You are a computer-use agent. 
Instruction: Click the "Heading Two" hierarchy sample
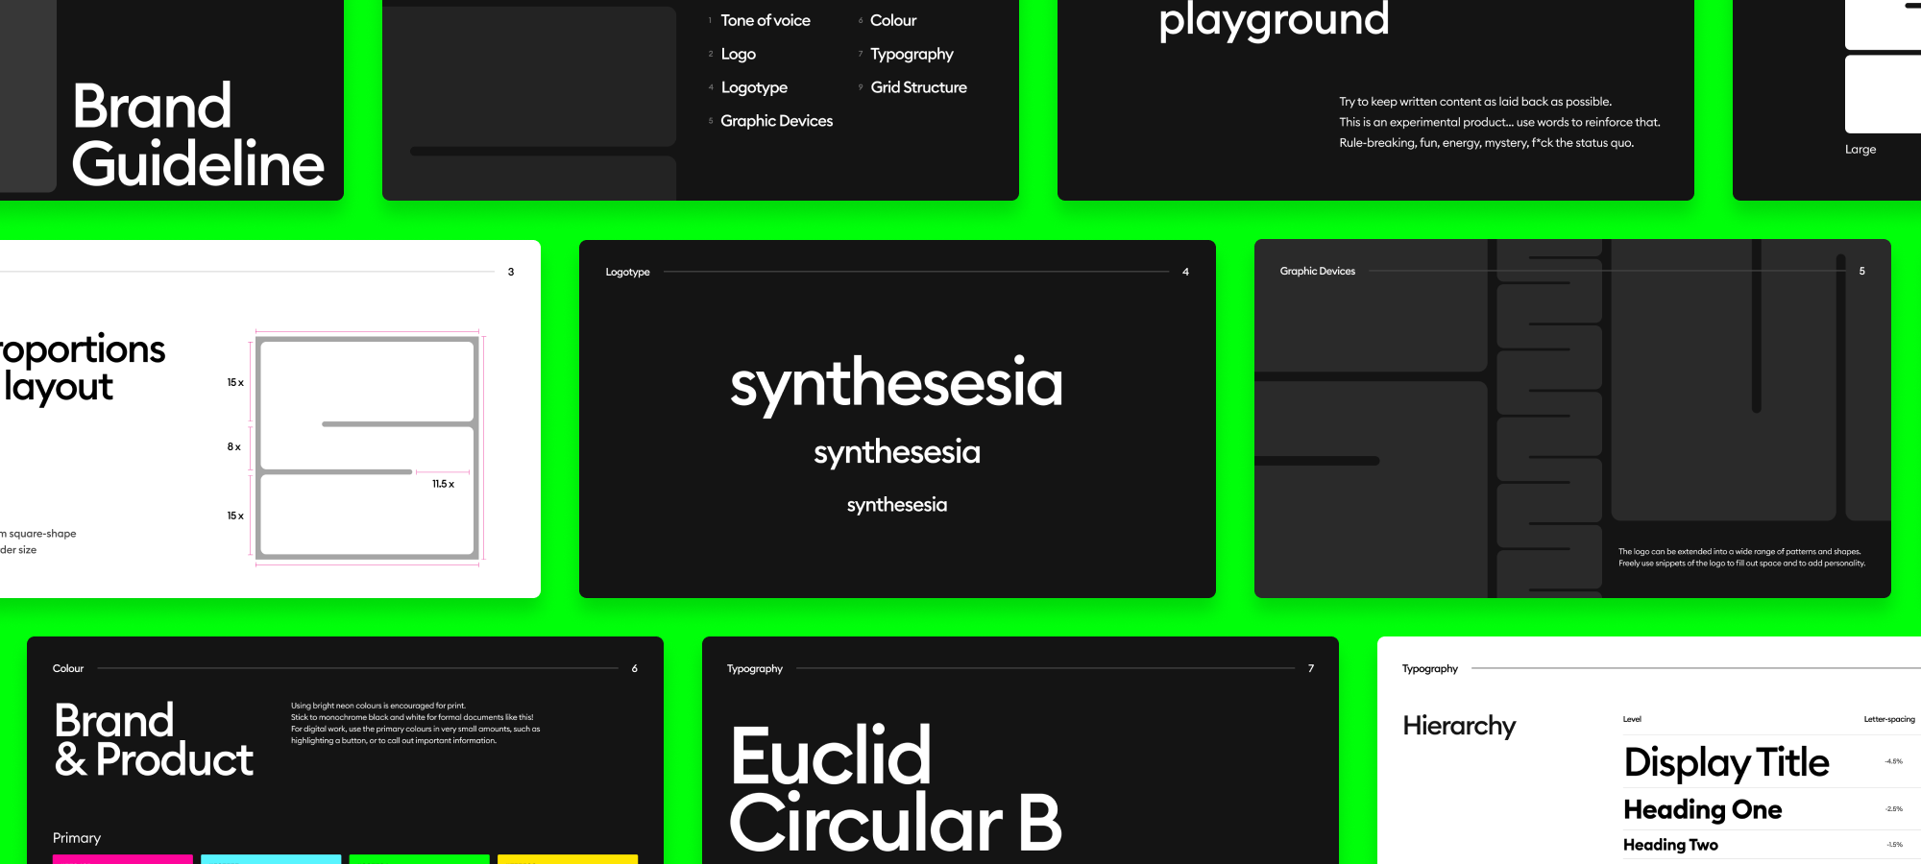tap(1670, 845)
